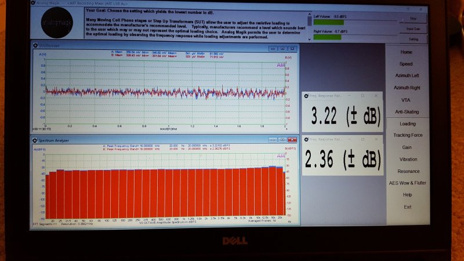Minimize the Oscilloscope window
This screenshot has height=261, width=464.
point(273,49)
